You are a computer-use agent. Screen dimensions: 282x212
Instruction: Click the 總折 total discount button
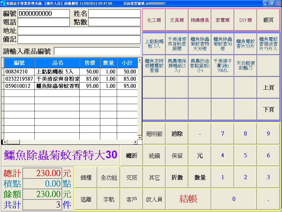[x=131, y=156]
